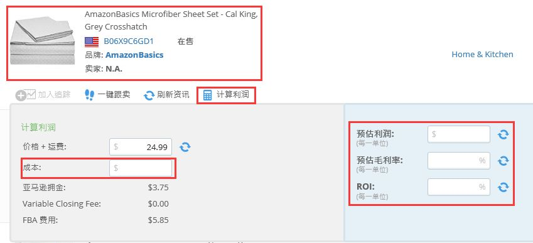Click the 刷新资讯 refresh arrows icon

pos(149,95)
